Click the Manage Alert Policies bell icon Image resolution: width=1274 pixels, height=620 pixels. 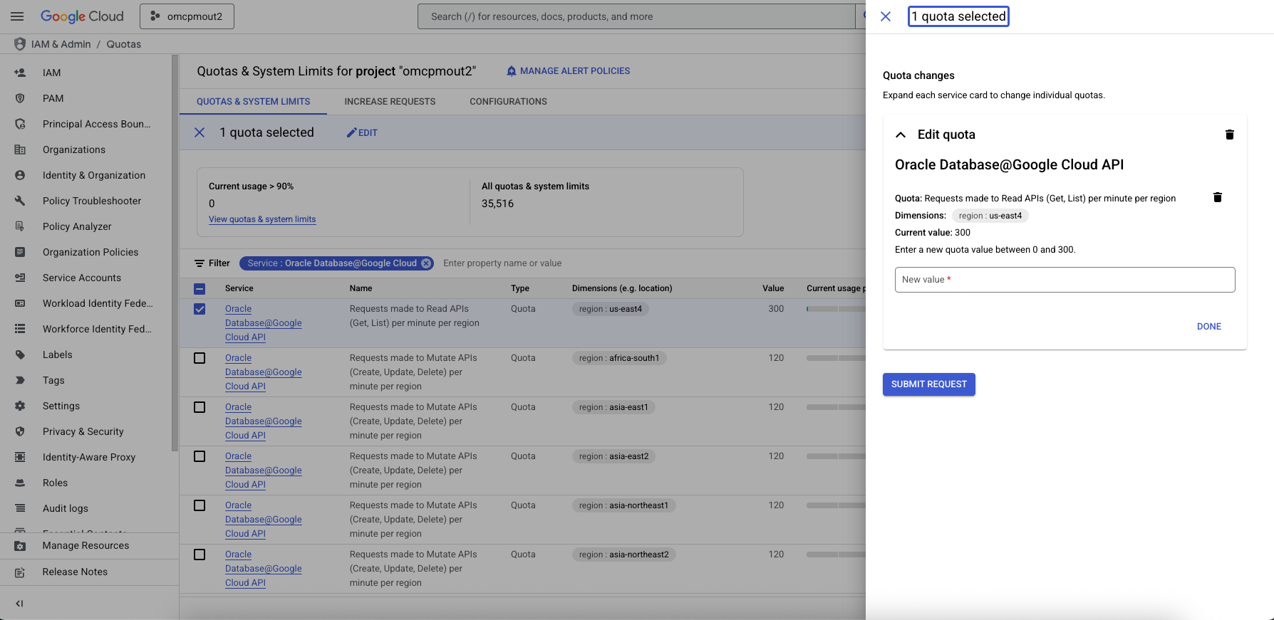511,71
